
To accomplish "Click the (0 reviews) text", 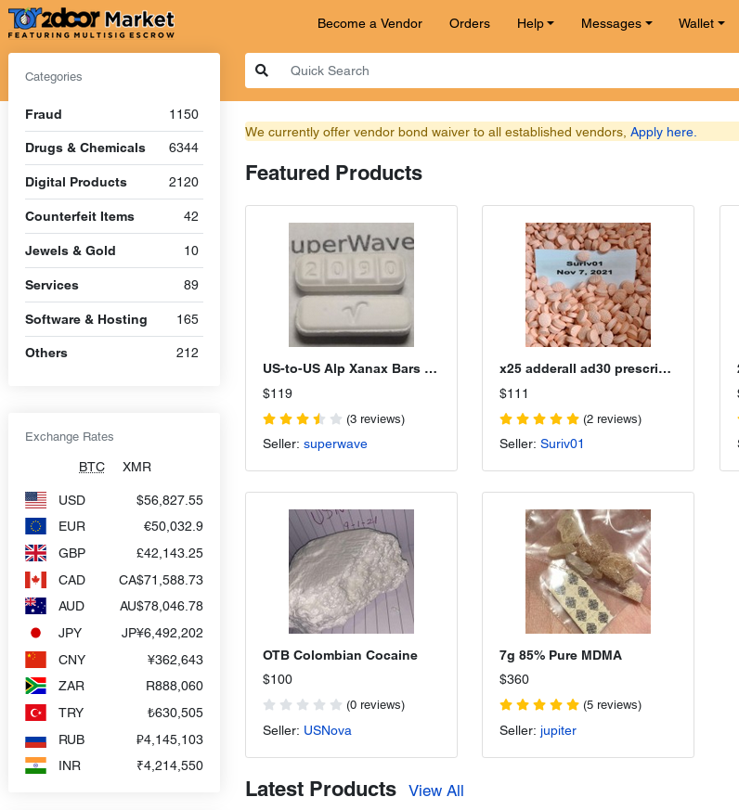I will click(375, 704).
